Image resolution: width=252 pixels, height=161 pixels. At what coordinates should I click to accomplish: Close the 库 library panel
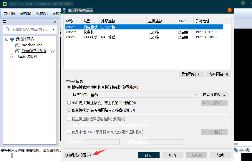tap(55, 22)
